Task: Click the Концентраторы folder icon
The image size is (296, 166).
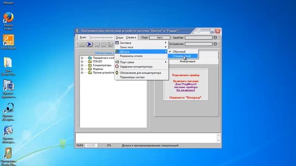Action: pos(90,65)
